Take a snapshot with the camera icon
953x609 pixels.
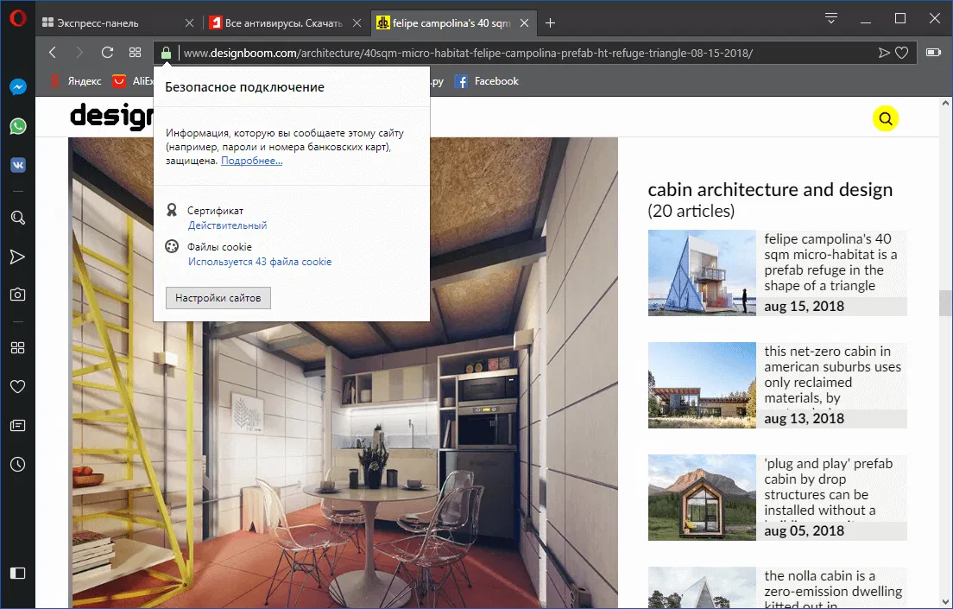(x=17, y=295)
